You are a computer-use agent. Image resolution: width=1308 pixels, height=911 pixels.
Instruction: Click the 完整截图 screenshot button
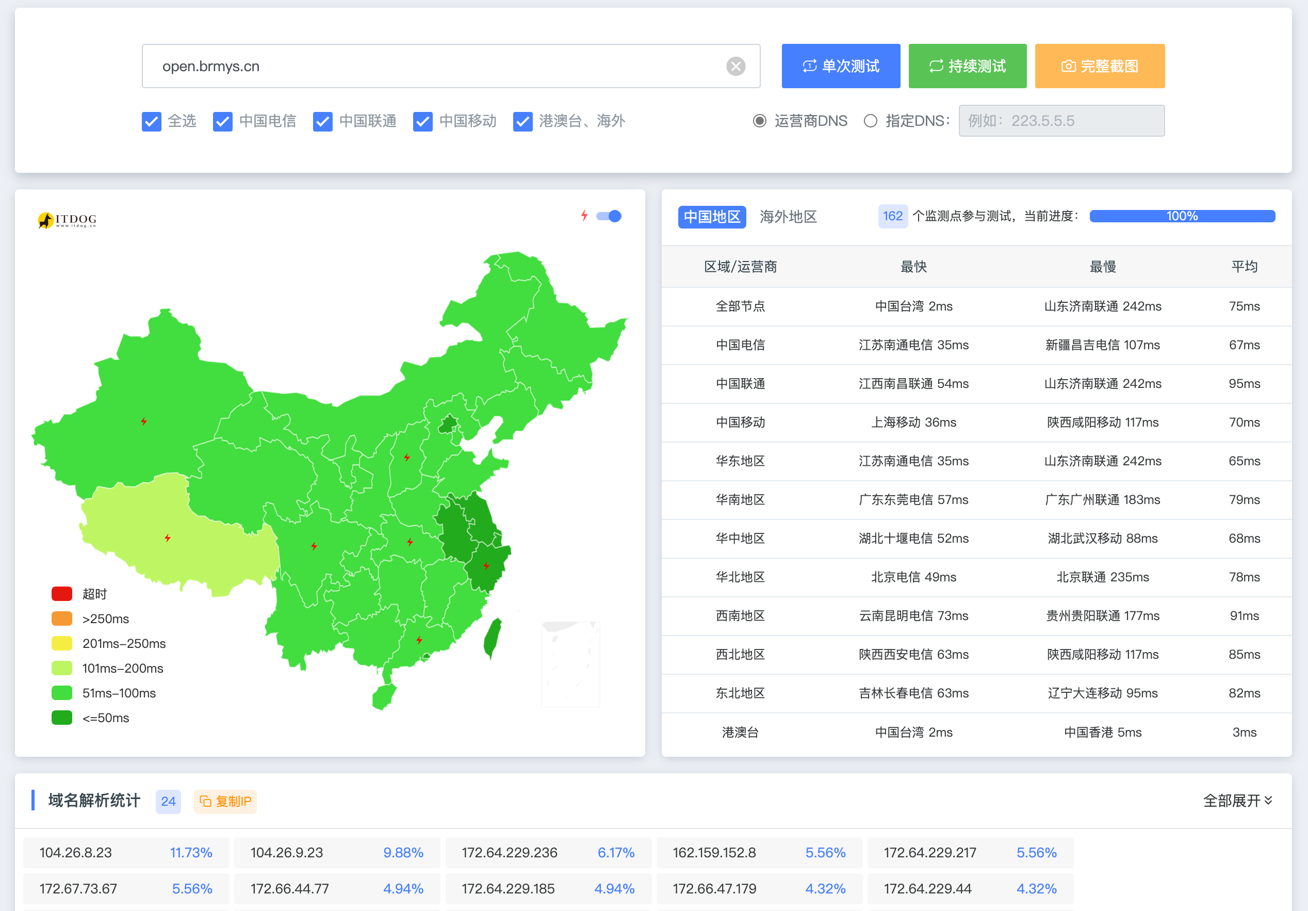tap(1099, 66)
